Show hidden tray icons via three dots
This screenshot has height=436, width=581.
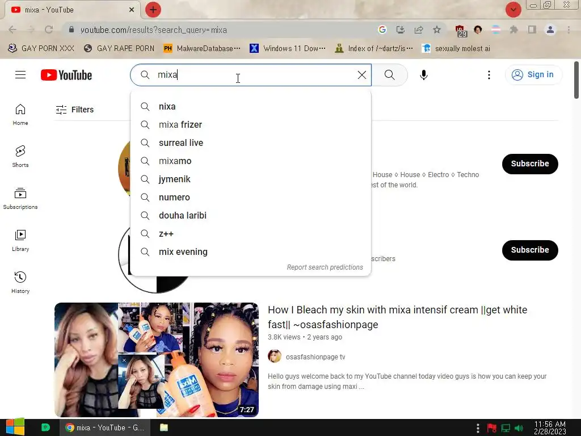point(478,428)
